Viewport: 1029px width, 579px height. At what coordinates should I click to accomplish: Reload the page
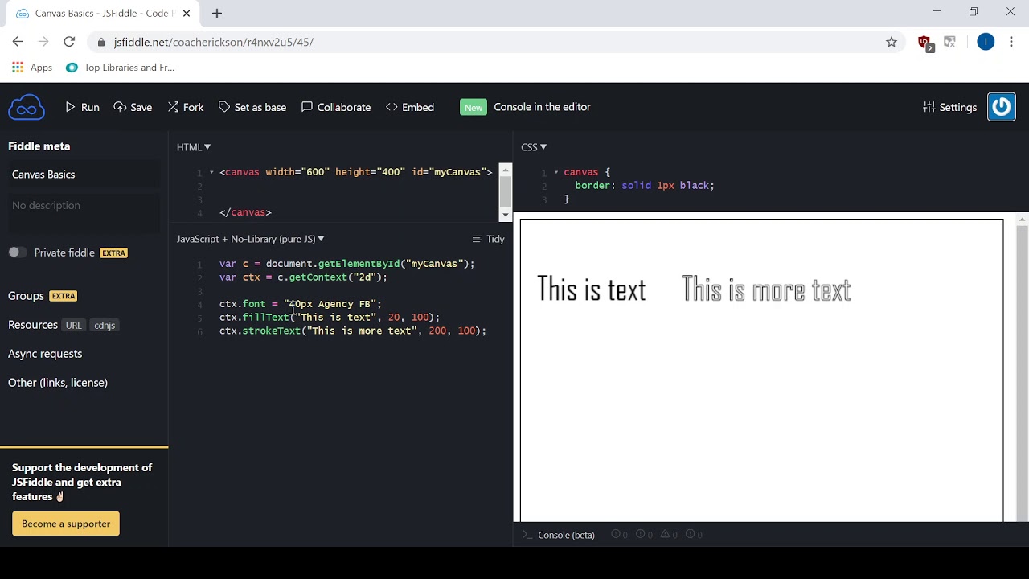pyautogui.click(x=69, y=42)
